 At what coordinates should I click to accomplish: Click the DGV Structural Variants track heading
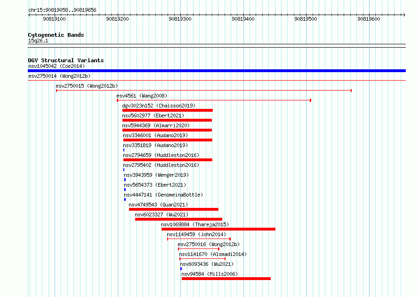(66, 60)
